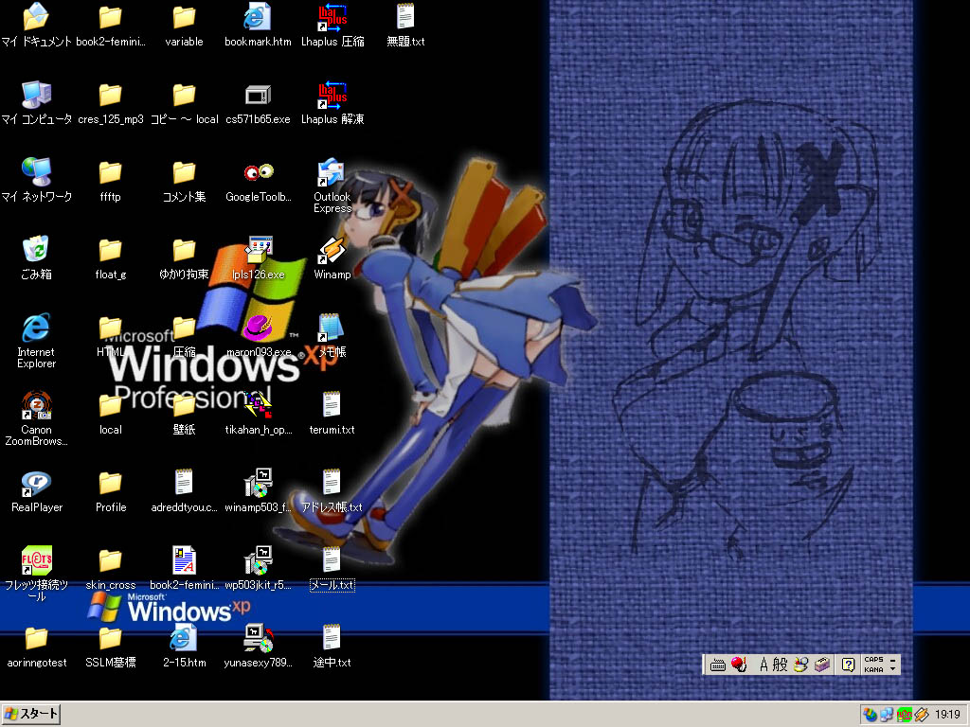Open the language bar options dropdown arrow

point(892,669)
